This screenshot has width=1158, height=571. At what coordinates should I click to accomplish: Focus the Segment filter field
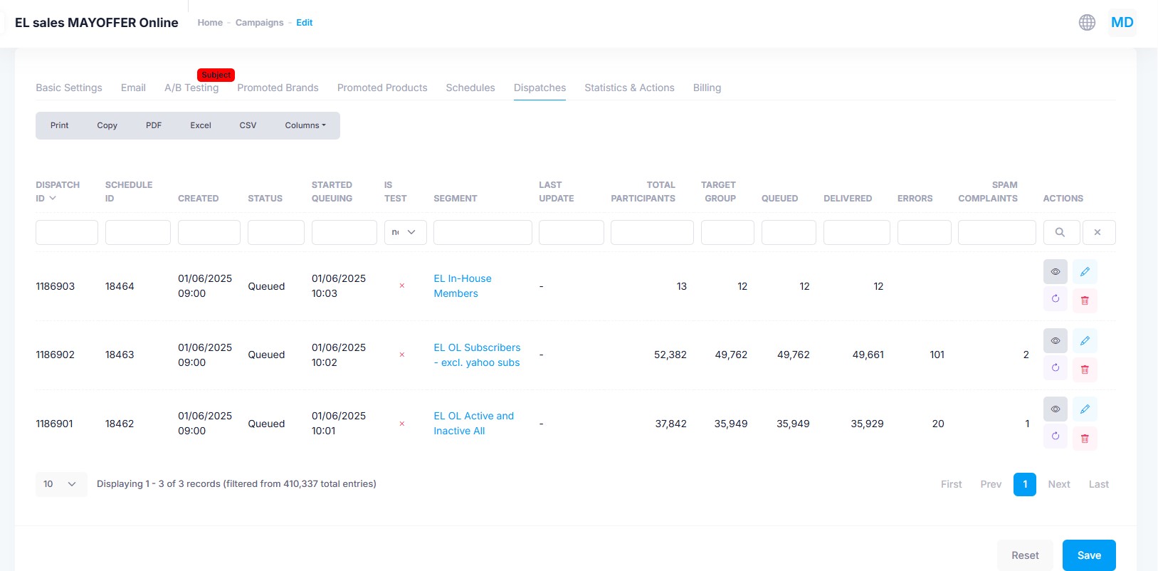[483, 232]
